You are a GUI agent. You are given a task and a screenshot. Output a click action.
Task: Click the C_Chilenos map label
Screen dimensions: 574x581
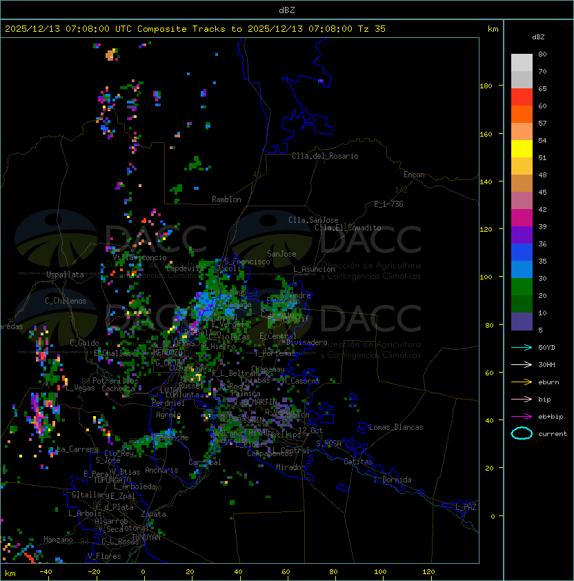click(66, 301)
